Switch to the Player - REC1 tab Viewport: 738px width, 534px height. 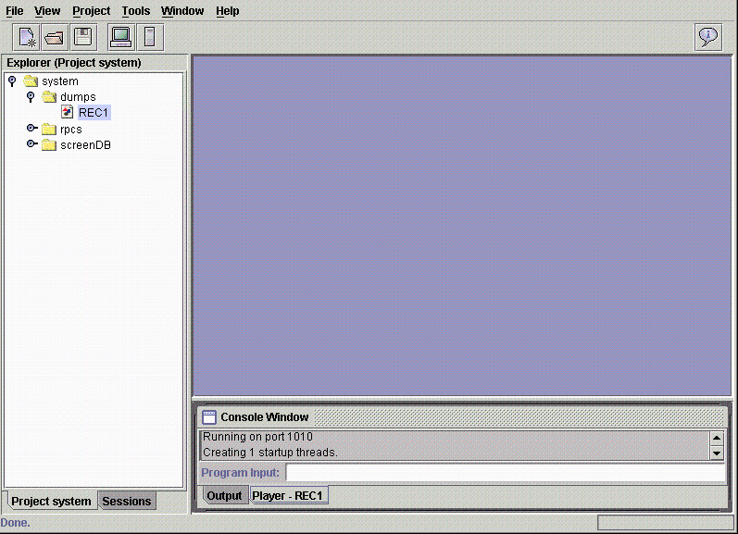point(288,495)
